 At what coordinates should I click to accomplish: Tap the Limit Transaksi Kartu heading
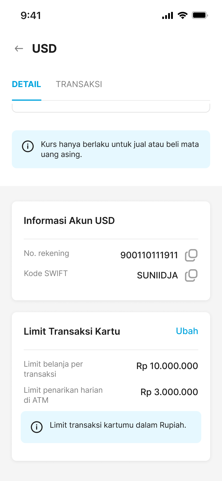pos(72,331)
